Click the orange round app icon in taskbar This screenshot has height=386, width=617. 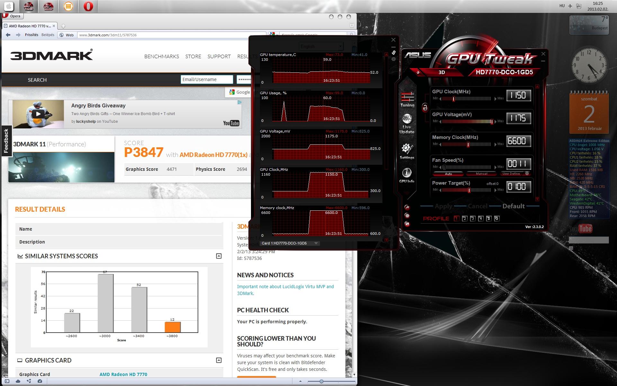tap(68, 6)
